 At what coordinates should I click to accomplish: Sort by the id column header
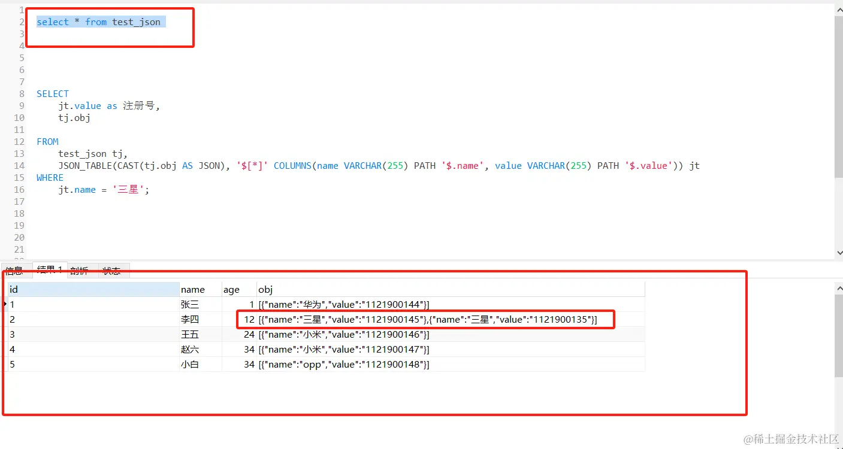tap(93, 290)
